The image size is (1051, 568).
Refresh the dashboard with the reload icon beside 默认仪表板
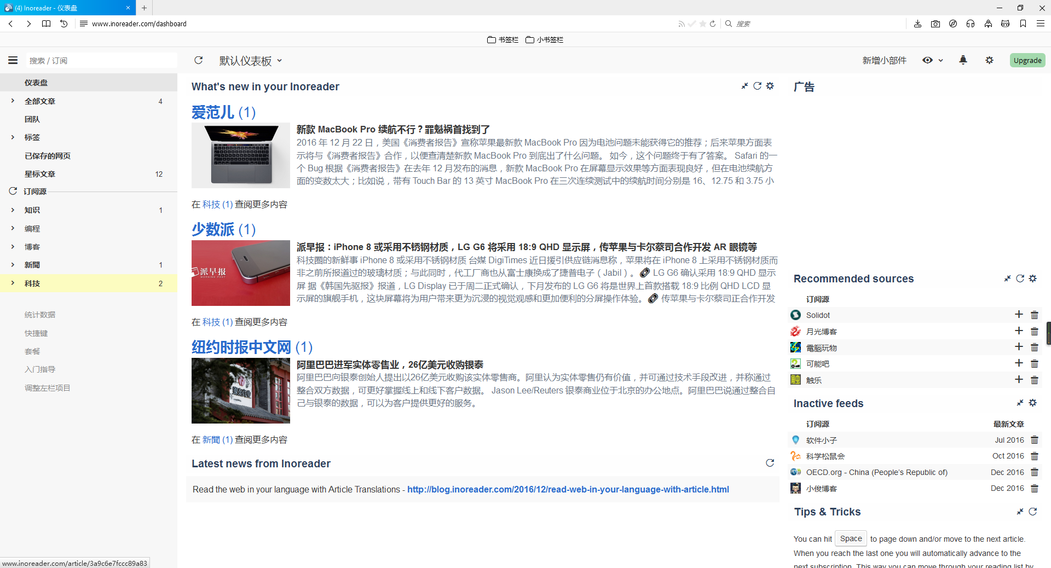coord(199,60)
